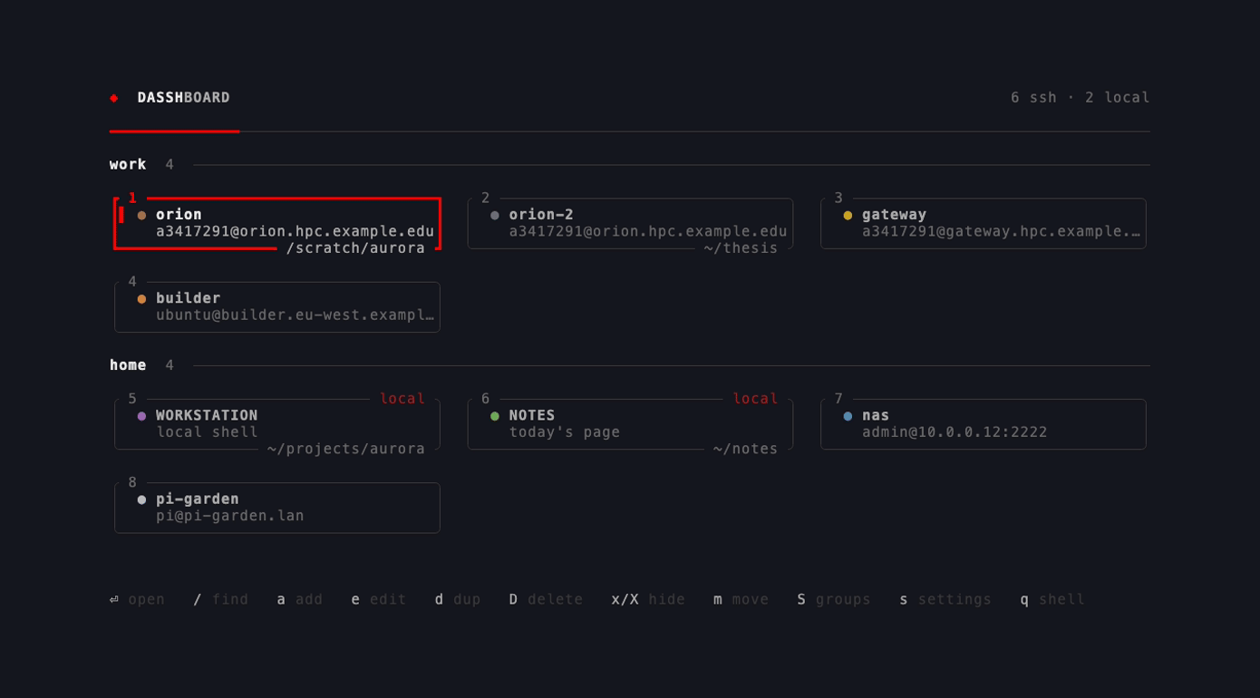Select the nas host name
Screen dimensions: 1260x698
[876, 415]
